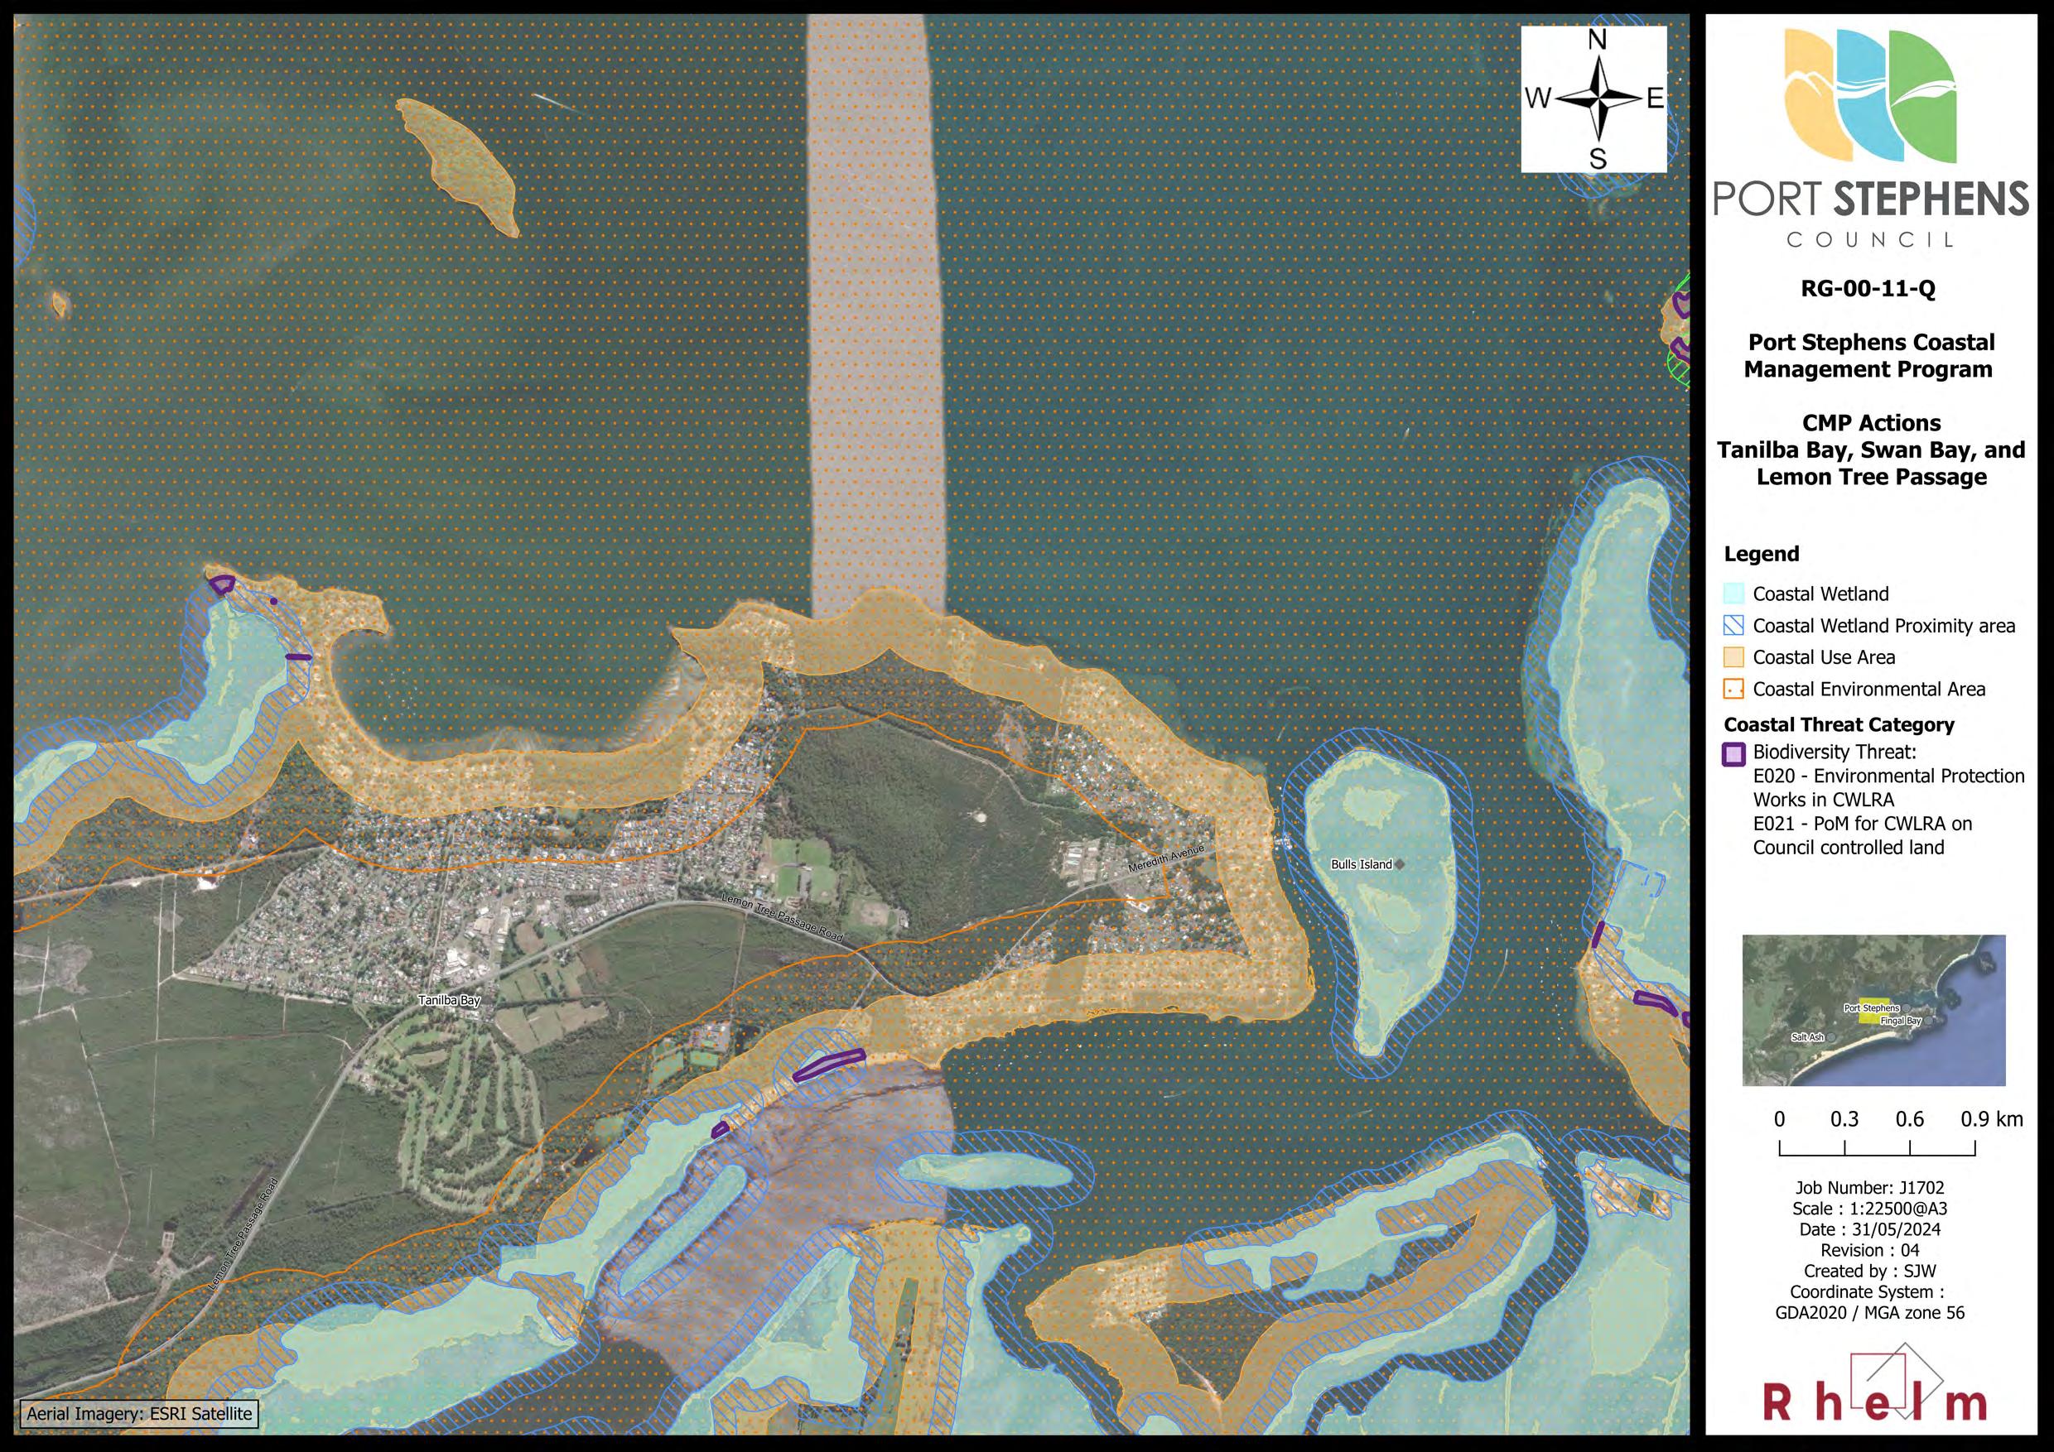Click the locality overview inset map
The height and width of the screenshot is (1452, 2054).
coord(1873,1010)
